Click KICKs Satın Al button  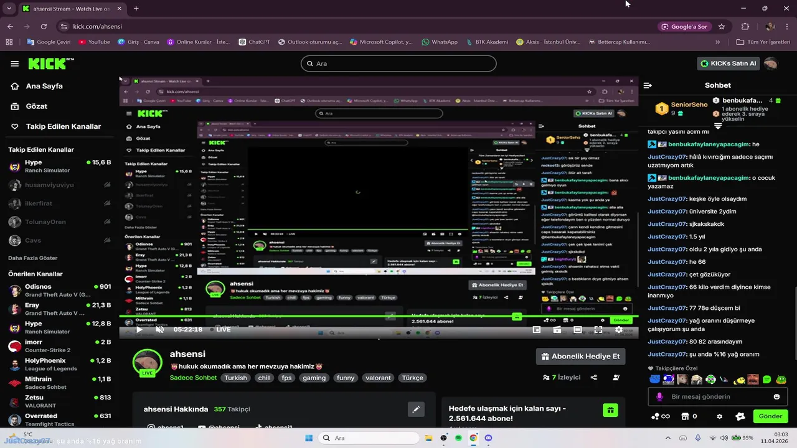click(x=729, y=63)
